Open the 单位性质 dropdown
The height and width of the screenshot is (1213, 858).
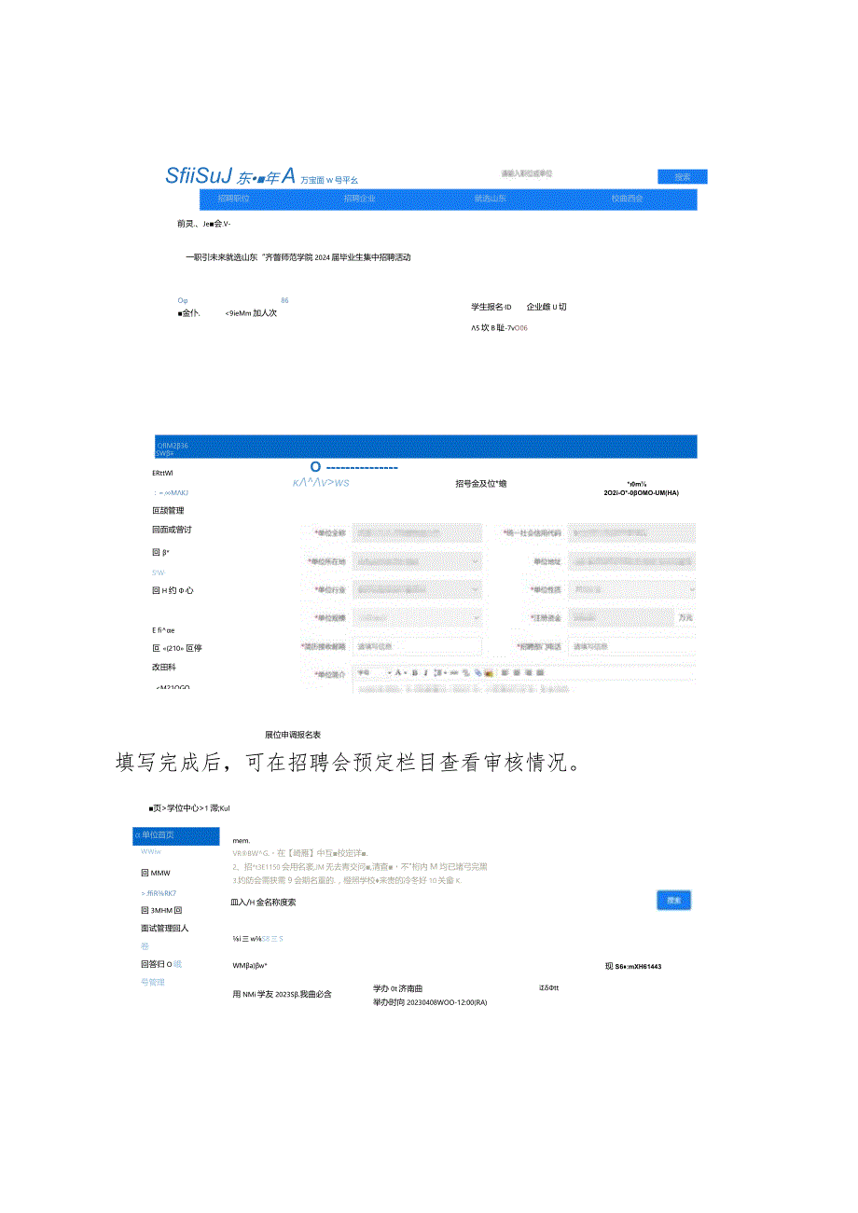click(631, 589)
